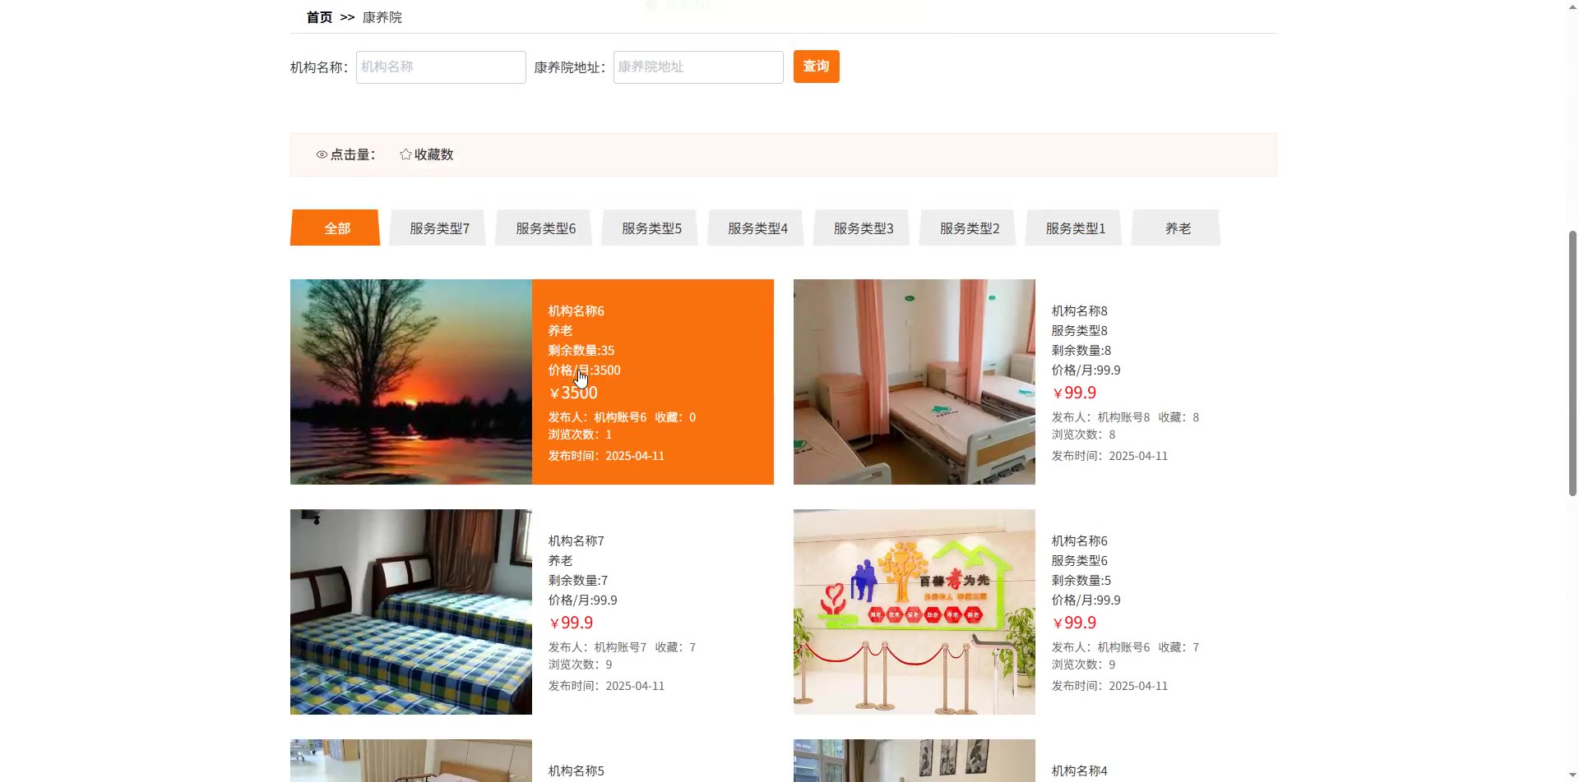Screen dimensions: 1579x782
Task: Click the 剩余数量:8 text
Action: [1081, 351]
